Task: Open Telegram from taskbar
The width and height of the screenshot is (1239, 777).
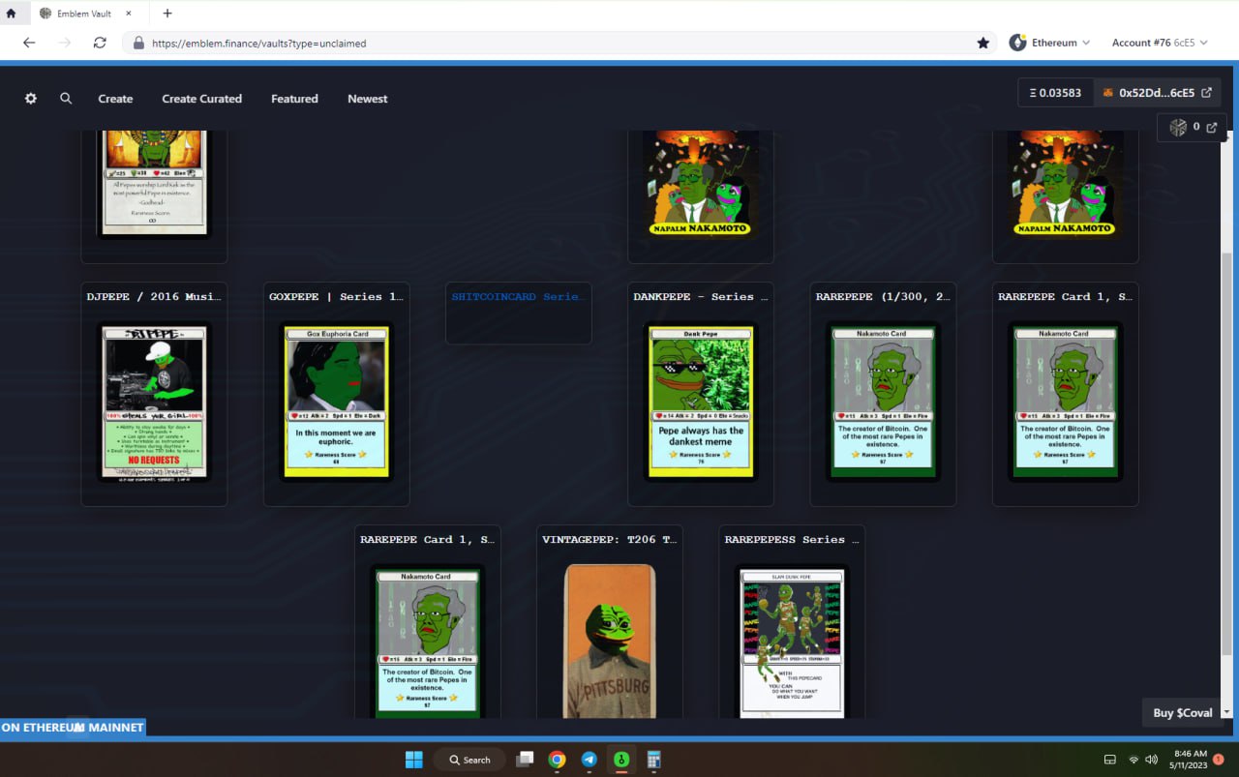Action: coord(589,760)
